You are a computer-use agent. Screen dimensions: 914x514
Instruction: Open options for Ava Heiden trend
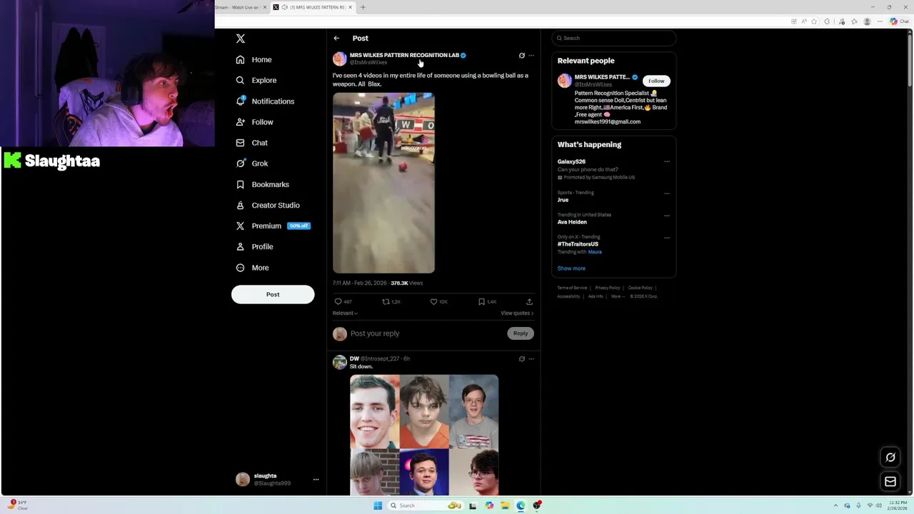(667, 215)
